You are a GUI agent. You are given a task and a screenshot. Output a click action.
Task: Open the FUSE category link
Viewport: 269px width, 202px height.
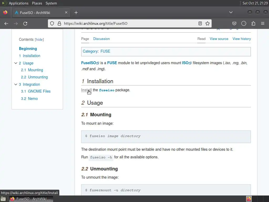pyautogui.click(x=105, y=51)
